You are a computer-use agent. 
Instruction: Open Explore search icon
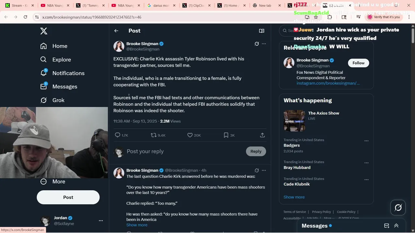(43, 60)
